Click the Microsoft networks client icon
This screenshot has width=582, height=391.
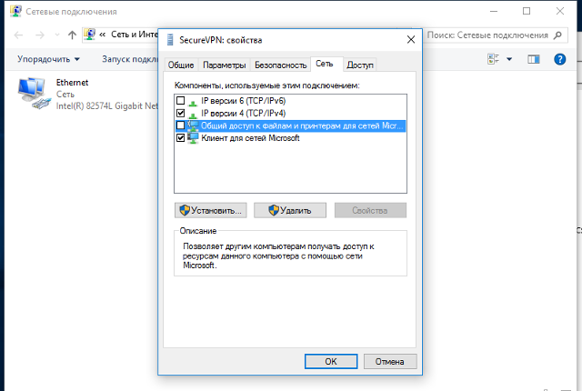pyautogui.click(x=193, y=138)
